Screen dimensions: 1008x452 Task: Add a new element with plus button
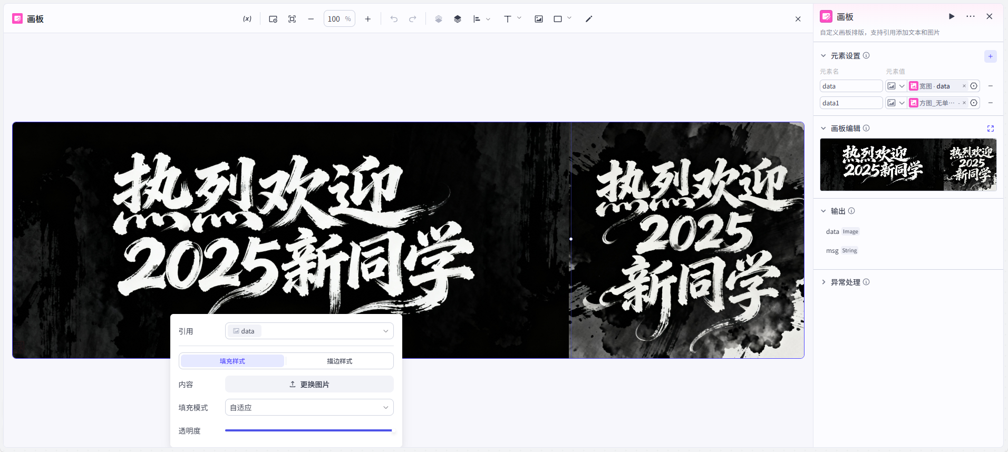(990, 56)
